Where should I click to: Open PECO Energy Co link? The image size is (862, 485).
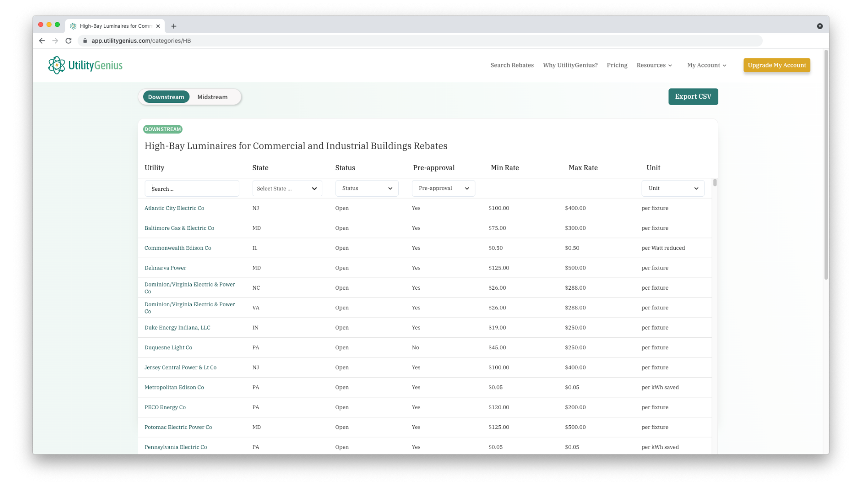click(165, 407)
